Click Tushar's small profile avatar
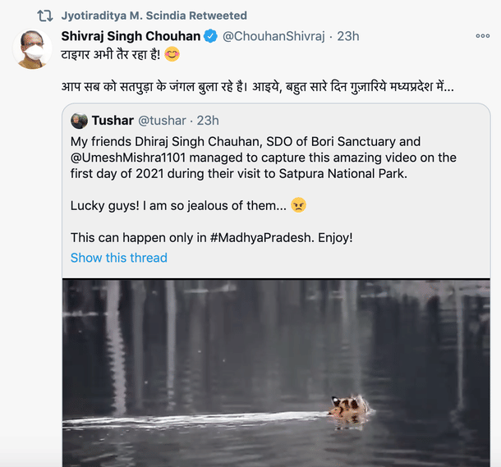 [x=79, y=121]
